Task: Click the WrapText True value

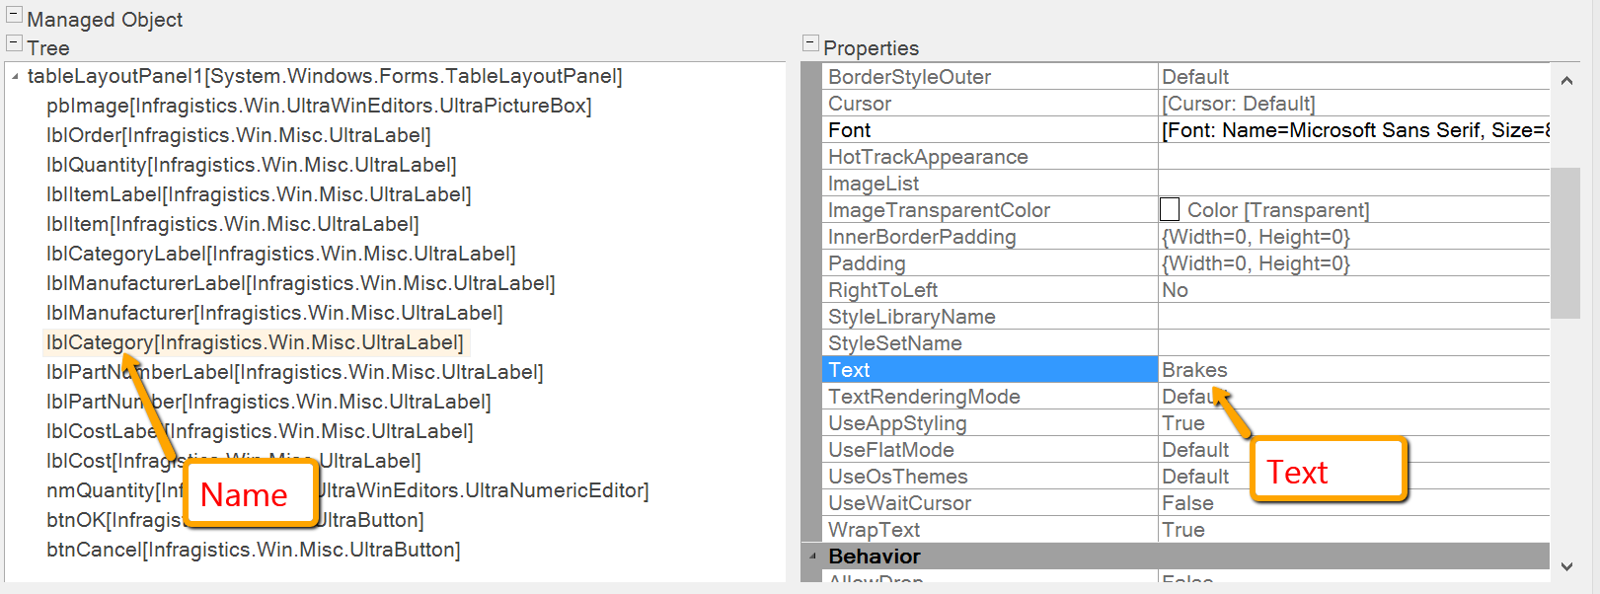Action: 1183,530
